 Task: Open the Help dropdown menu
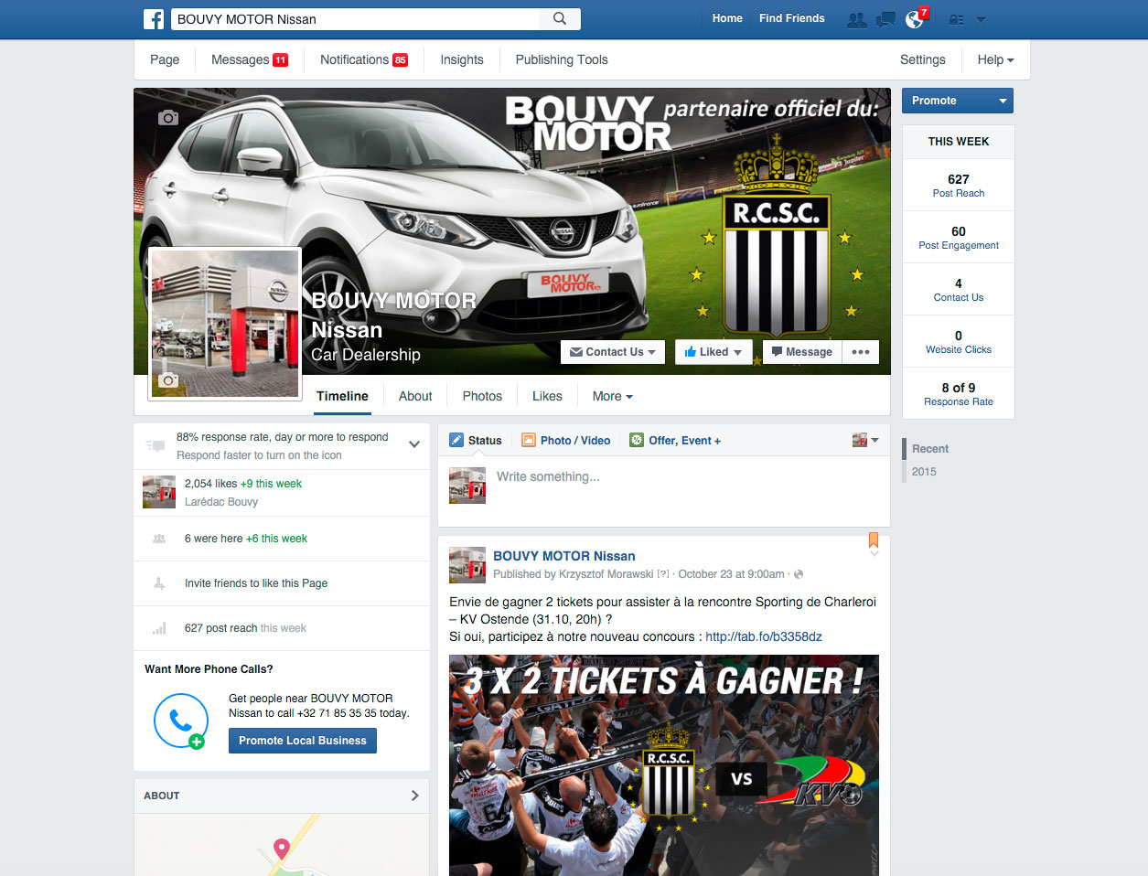point(995,59)
